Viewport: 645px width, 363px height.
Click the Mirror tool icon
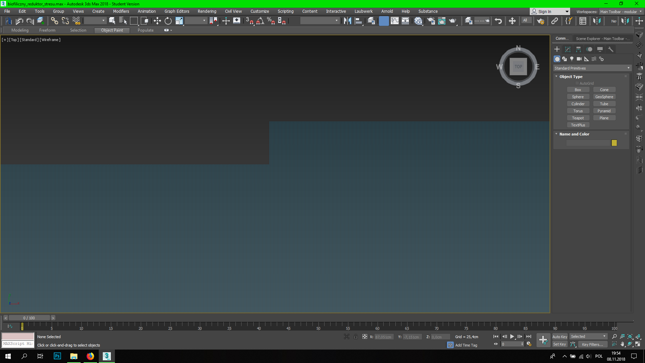tap(347, 21)
